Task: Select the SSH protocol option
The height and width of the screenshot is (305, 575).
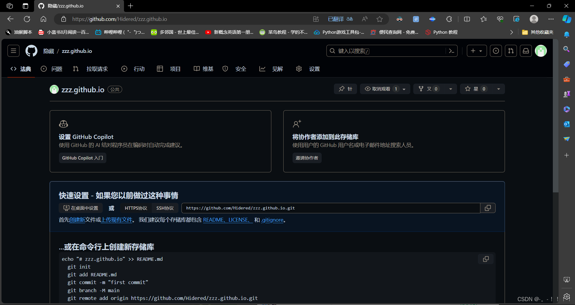Action: pos(165,208)
